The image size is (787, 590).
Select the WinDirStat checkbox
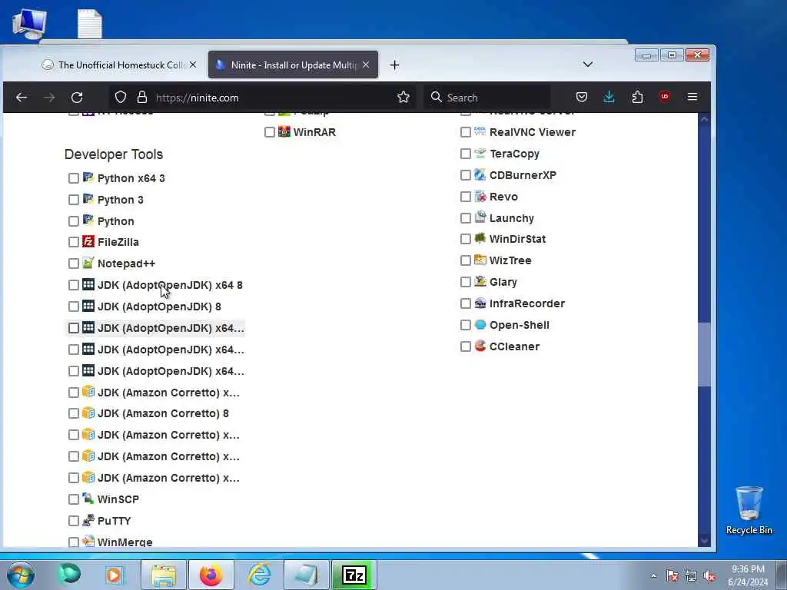pos(466,239)
